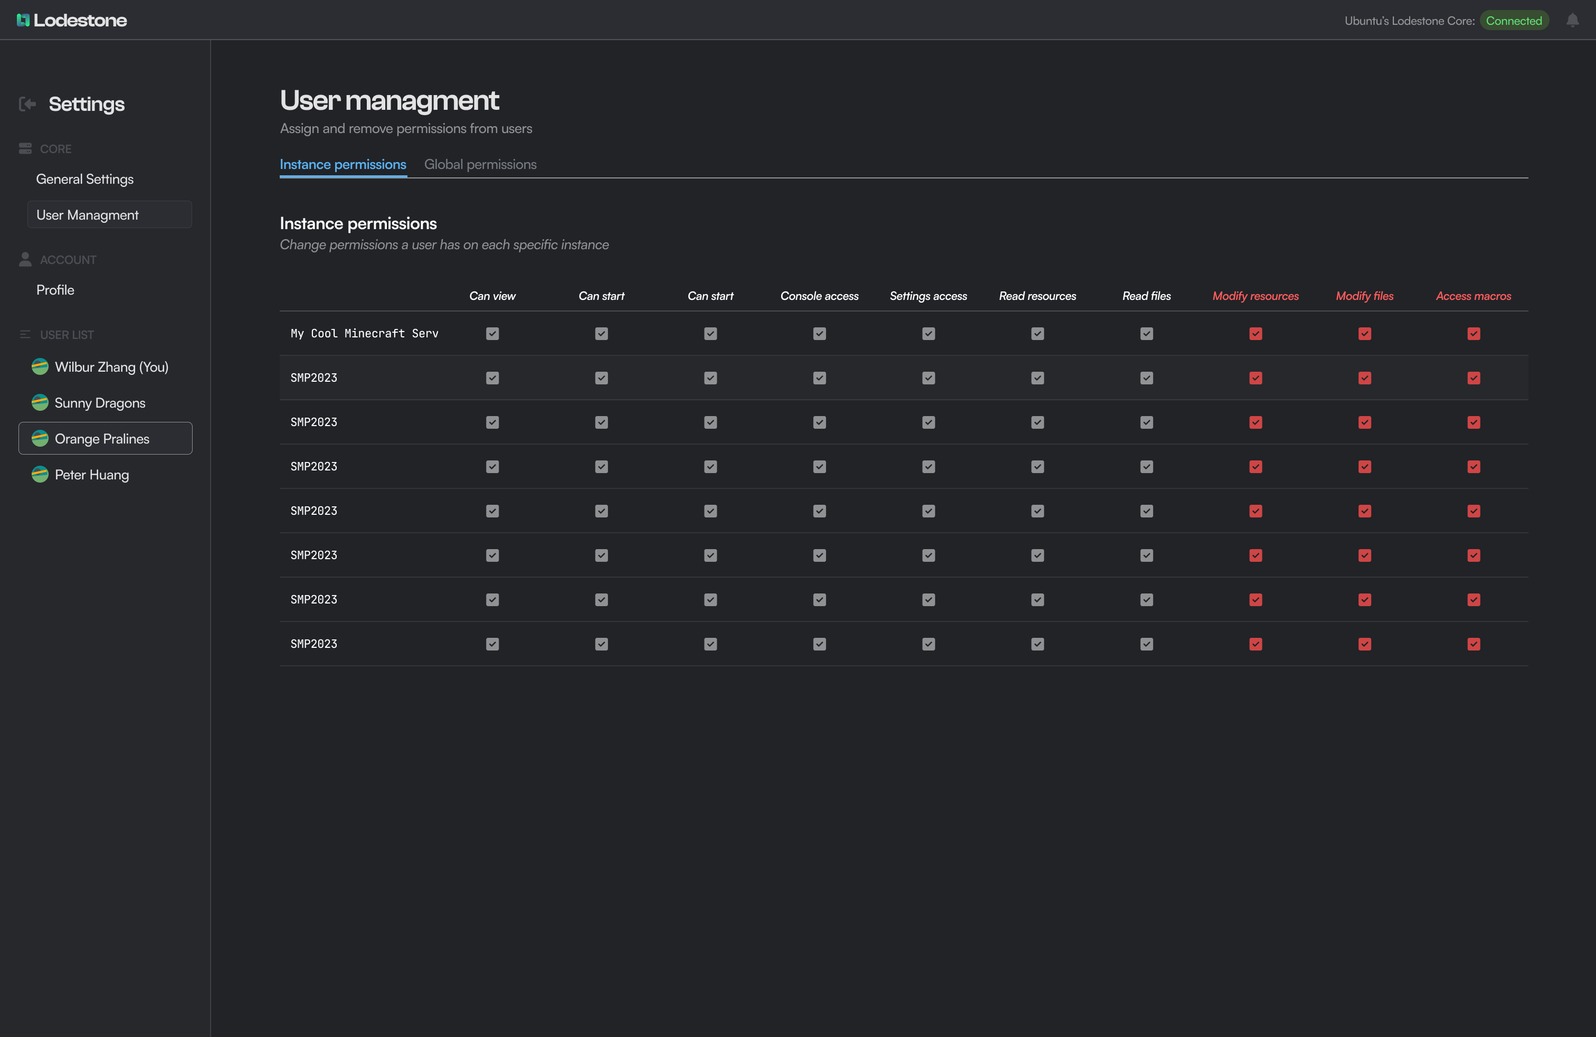Uncheck Modify resources on the last SMP2023 row
Screen dimensions: 1596x1037
click(x=1256, y=644)
